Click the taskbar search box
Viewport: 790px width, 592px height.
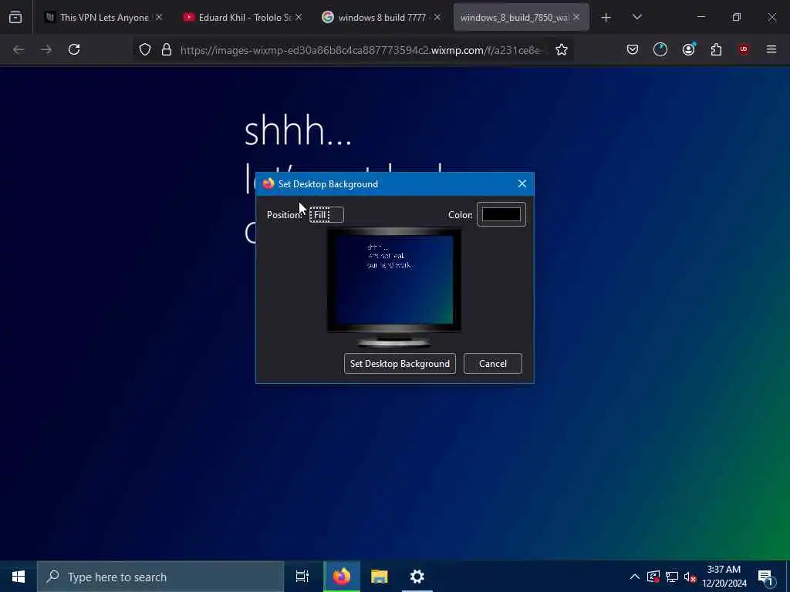coord(160,577)
